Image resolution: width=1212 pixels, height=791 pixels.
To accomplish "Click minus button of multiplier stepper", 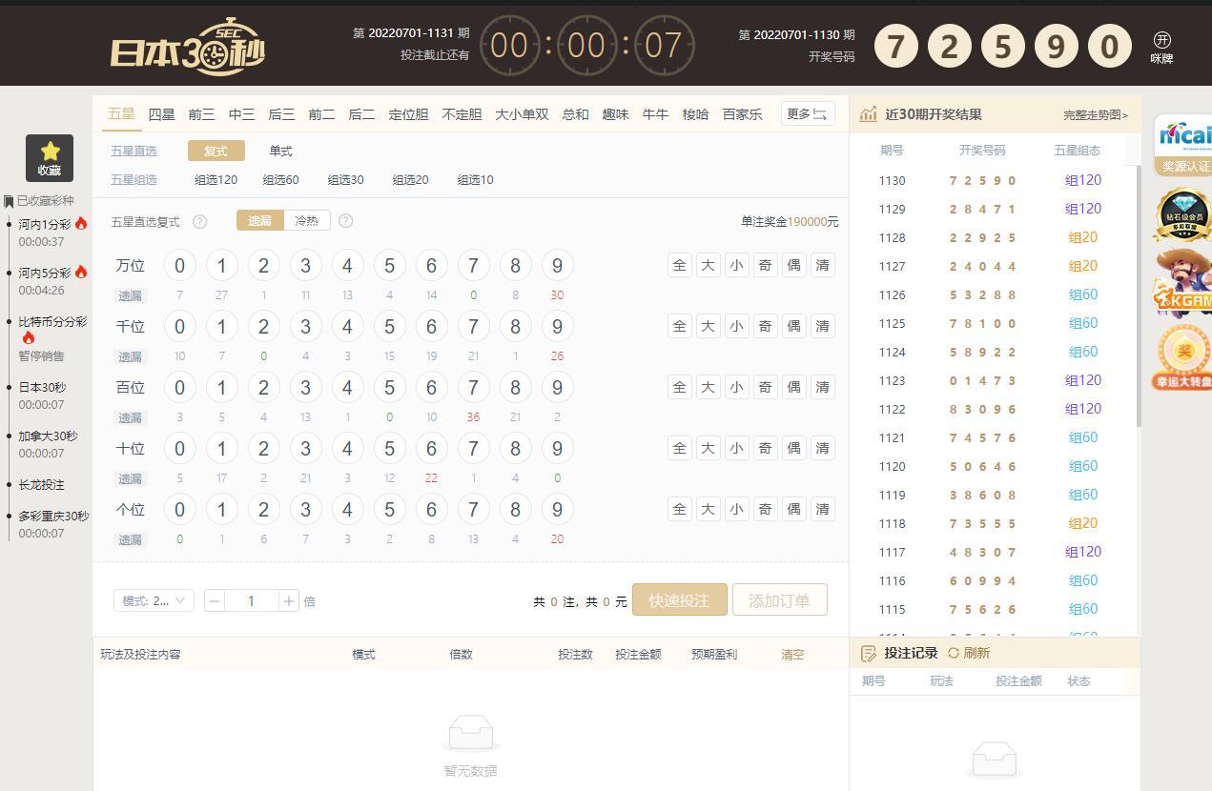I will coord(215,600).
